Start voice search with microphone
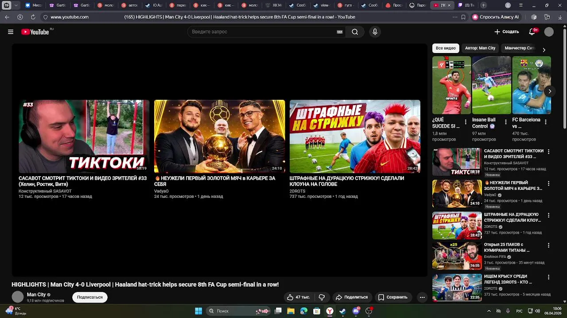567x318 pixels. pyautogui.click(x=375, y=32)
